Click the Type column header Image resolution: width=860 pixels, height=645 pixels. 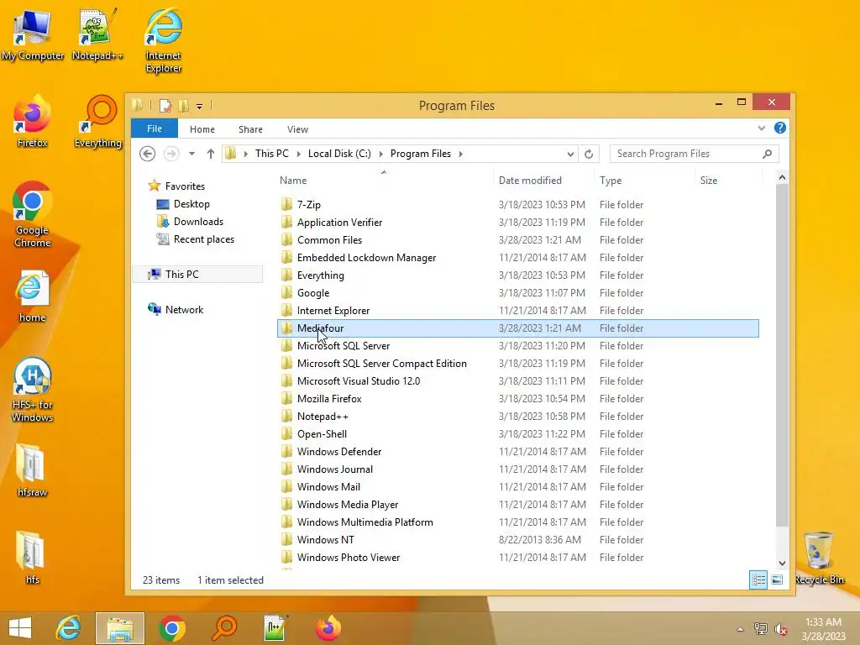pyautogui.click(x=644, y=181)
